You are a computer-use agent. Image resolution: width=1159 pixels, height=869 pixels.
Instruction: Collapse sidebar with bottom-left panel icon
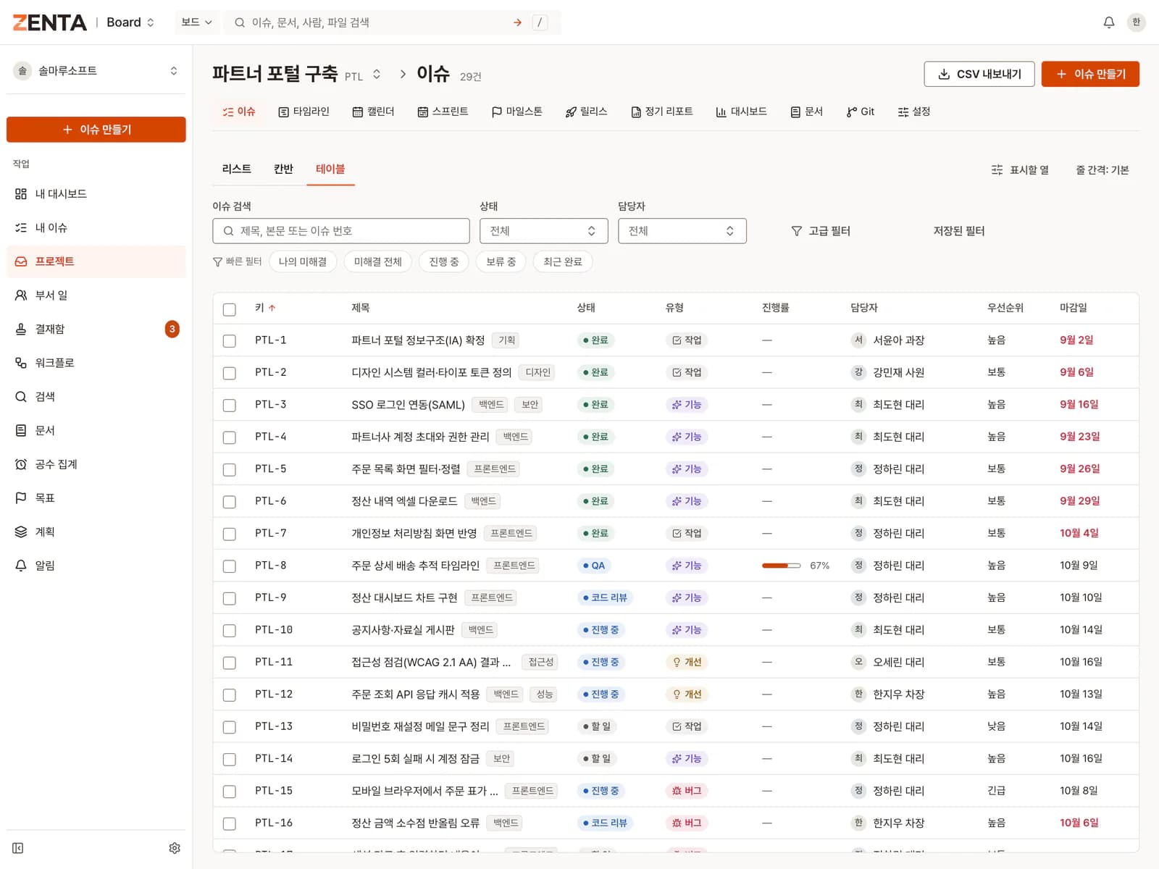coord(18,848)
